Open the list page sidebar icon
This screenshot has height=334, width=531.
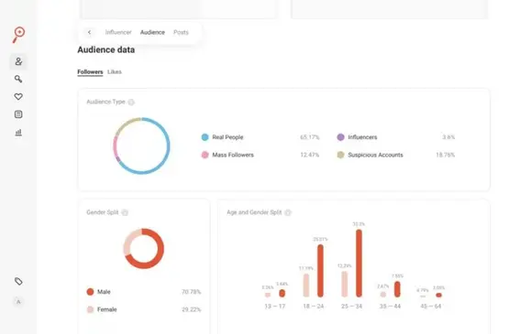18,114
